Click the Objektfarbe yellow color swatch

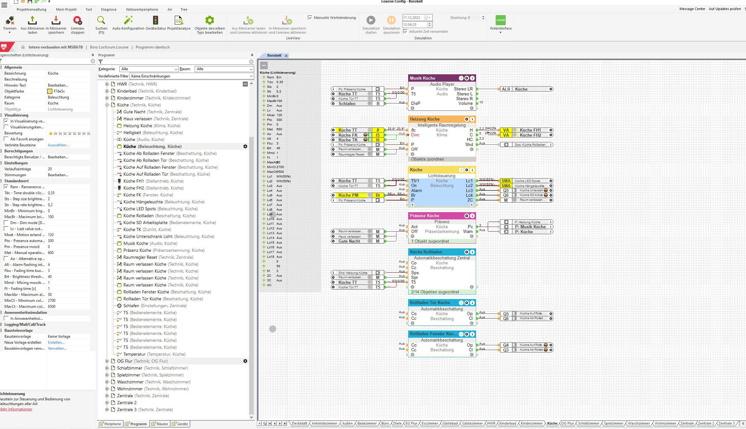pos(50,91)
